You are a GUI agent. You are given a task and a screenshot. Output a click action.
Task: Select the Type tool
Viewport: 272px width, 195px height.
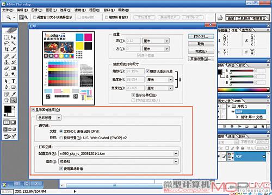click(x=14, y=81)
